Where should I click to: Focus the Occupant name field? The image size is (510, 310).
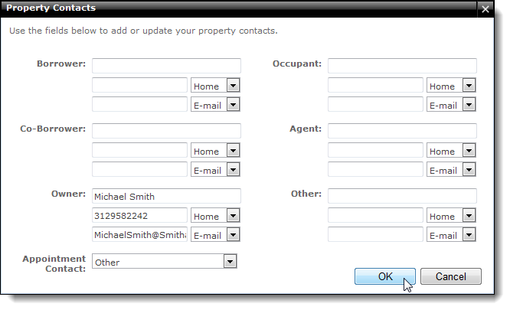pyautogui.click(x=402, y=66)
